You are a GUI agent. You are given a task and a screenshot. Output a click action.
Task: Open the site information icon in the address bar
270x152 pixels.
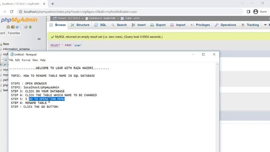coord(21,12)
